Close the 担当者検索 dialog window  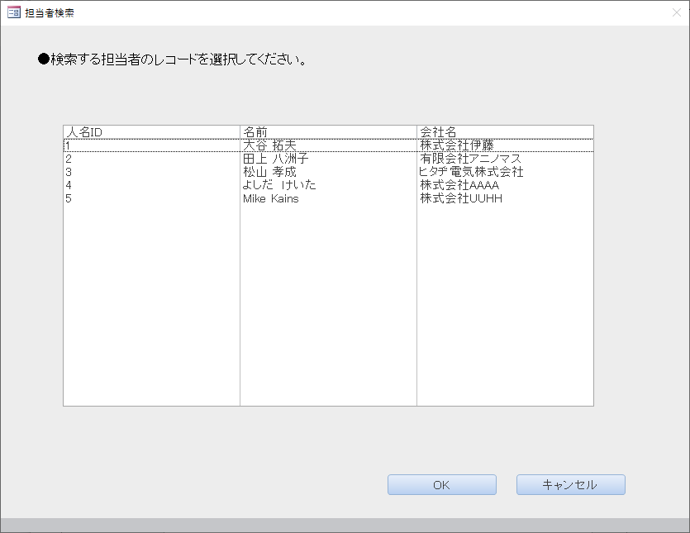coord(676,12)
